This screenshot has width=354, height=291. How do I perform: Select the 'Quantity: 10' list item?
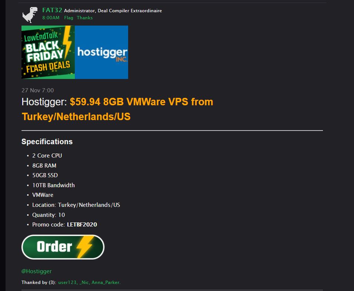(49, 215)
